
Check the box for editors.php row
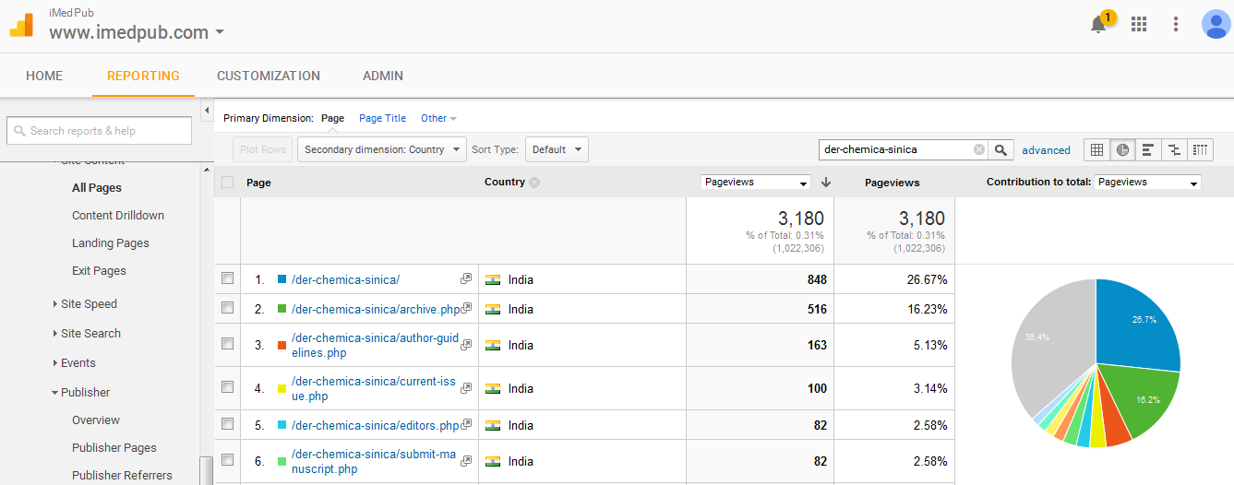tap(228, 423)
